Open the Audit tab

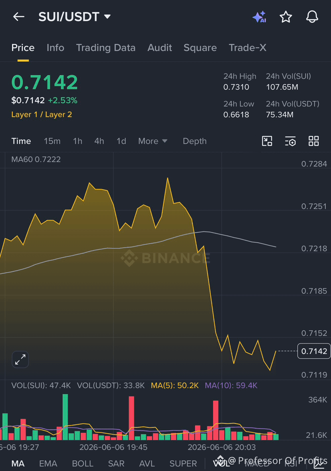pyautogui.click(x=159, y=48)
